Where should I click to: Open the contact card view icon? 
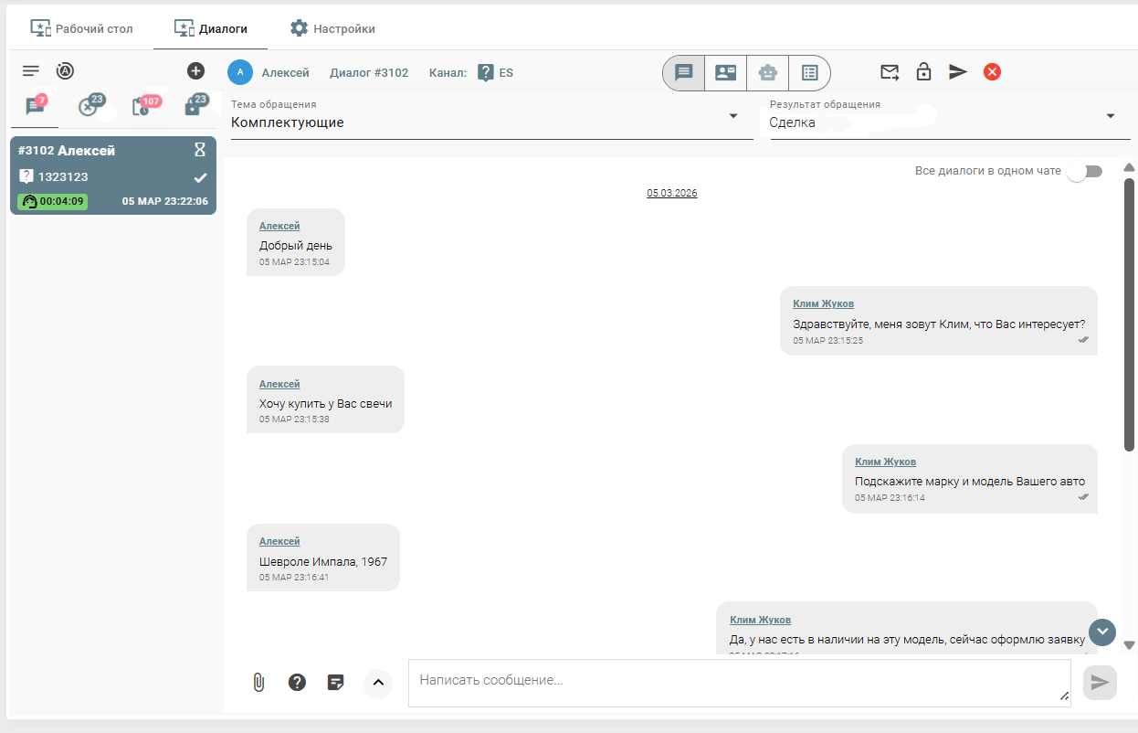[x=725, y=72]
